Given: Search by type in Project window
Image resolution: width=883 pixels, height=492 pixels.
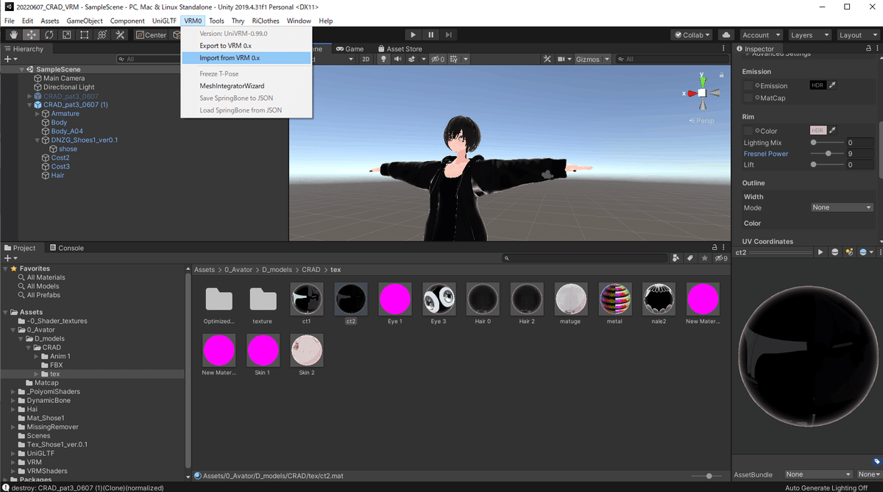Looking at the screenshot, I should pos(675,258).
